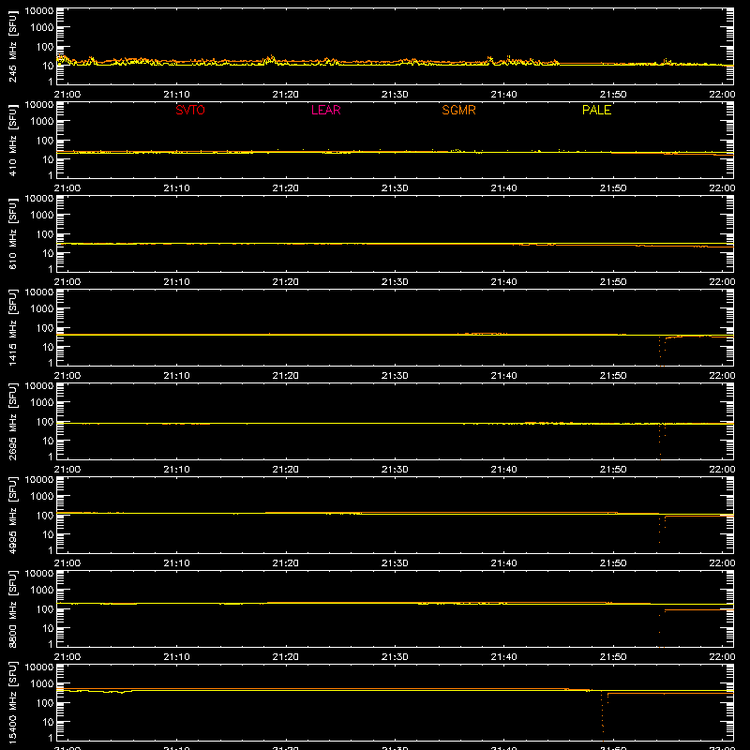Click the 1000 label on 15400 MHz axis

42,684
